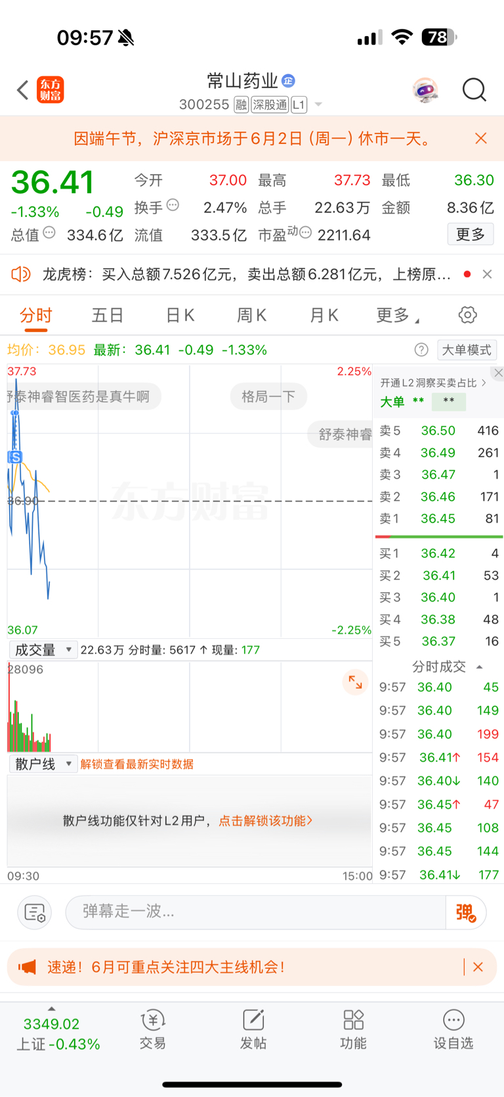Open the search magnifier icon
The width and height of the screenshot is (504, 1097).
click(x=474, y=90)
